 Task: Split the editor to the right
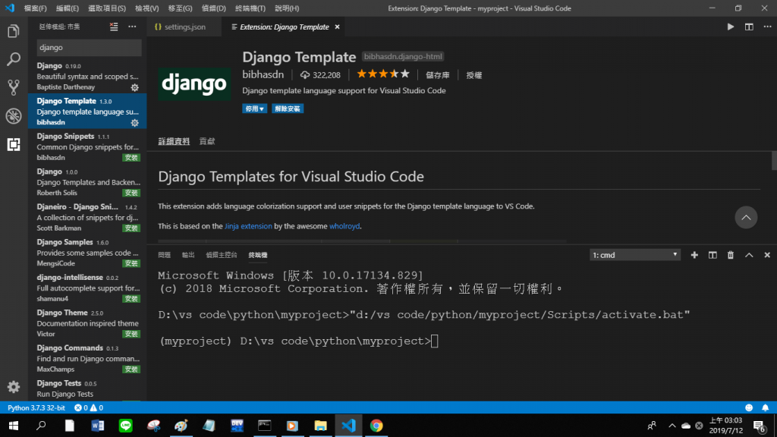coord(749,27)
